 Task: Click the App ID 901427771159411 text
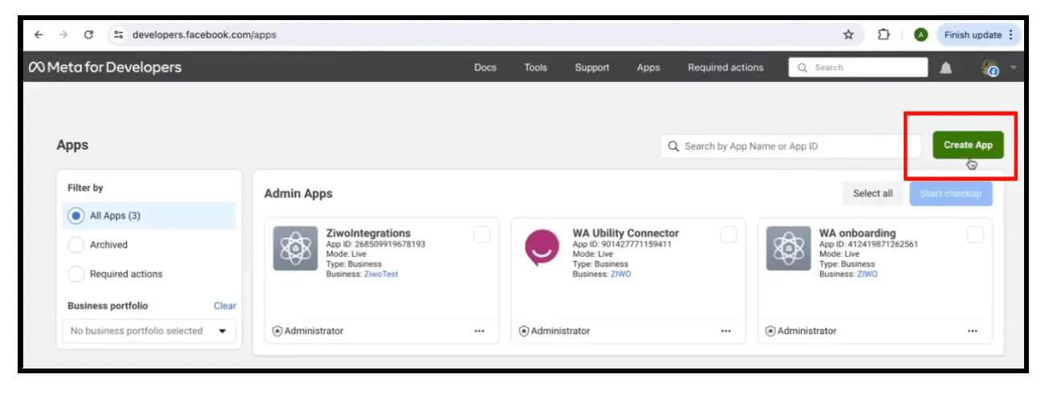point(622,244)
